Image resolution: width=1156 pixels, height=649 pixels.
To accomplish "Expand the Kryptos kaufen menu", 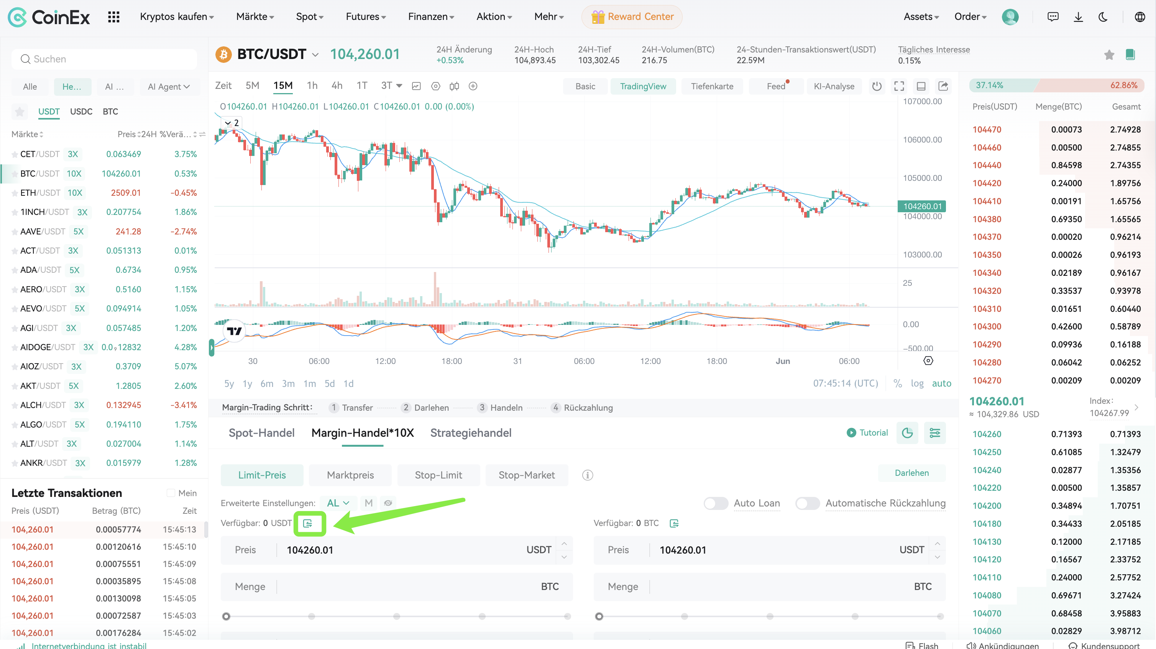I will click(177, 16).
